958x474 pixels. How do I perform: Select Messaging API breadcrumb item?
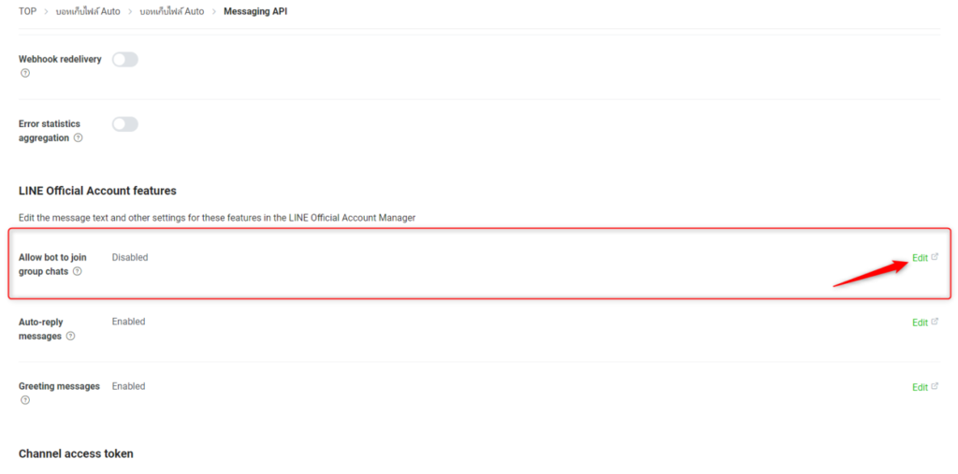click(x=255, y=11)
